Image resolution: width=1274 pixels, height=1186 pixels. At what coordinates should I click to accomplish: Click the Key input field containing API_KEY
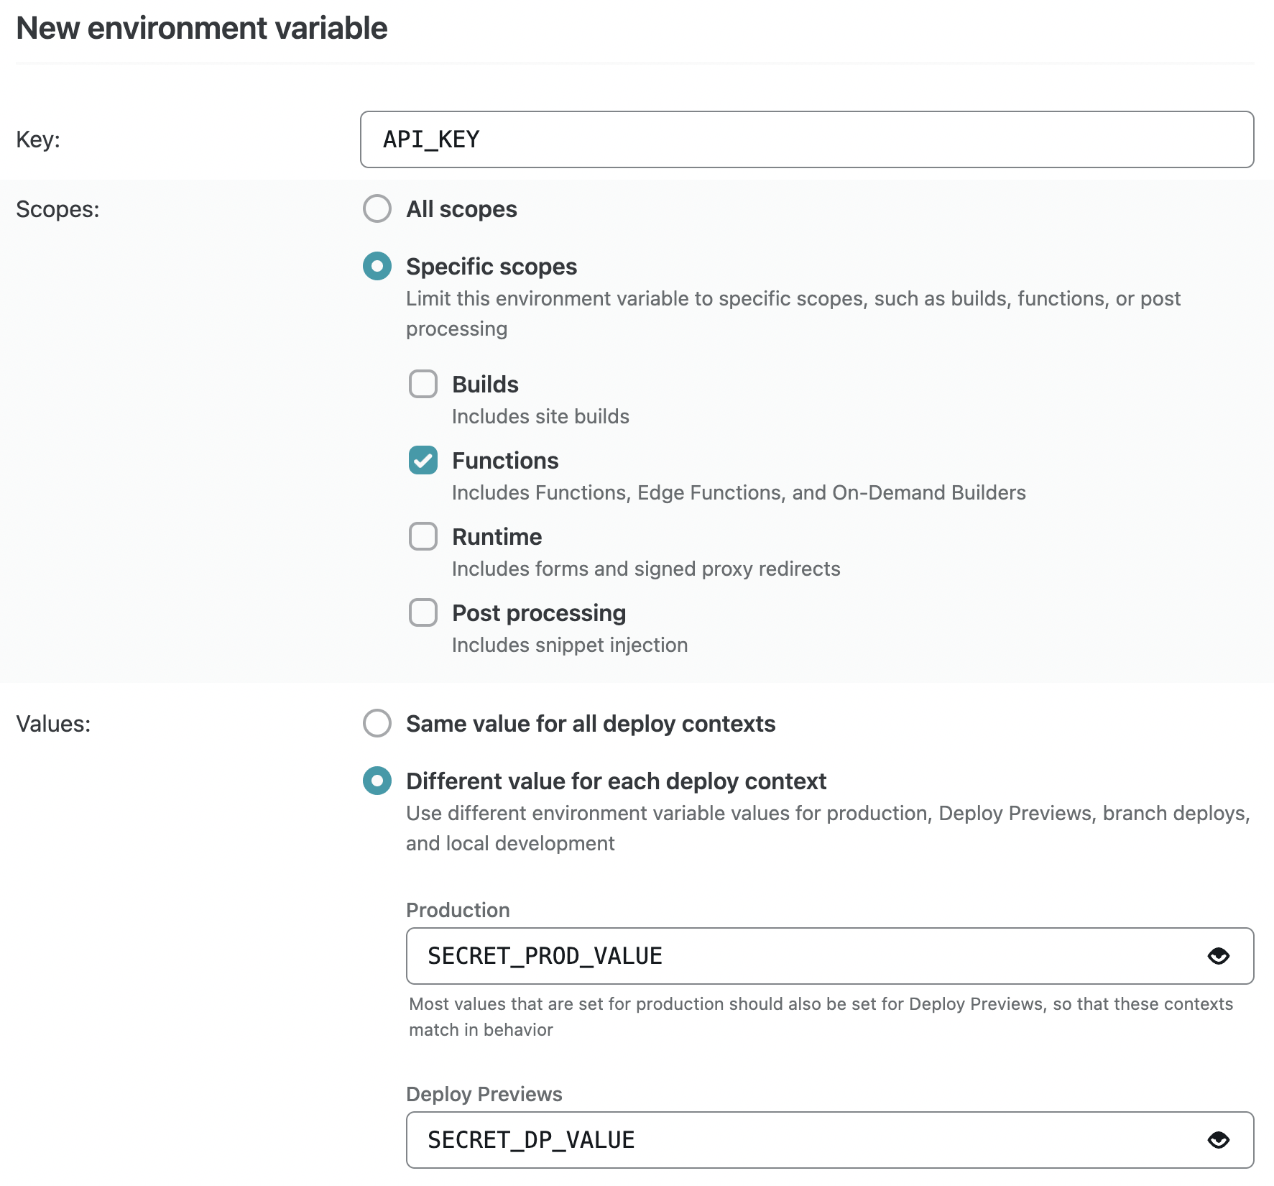coord(806,139)
